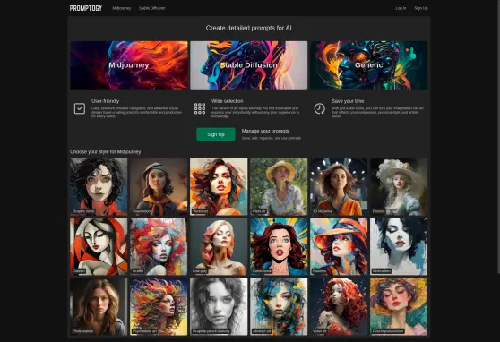Screen dimensions: 500x342
Task: Open the Midjourney nav link
Action: [122, 8]
